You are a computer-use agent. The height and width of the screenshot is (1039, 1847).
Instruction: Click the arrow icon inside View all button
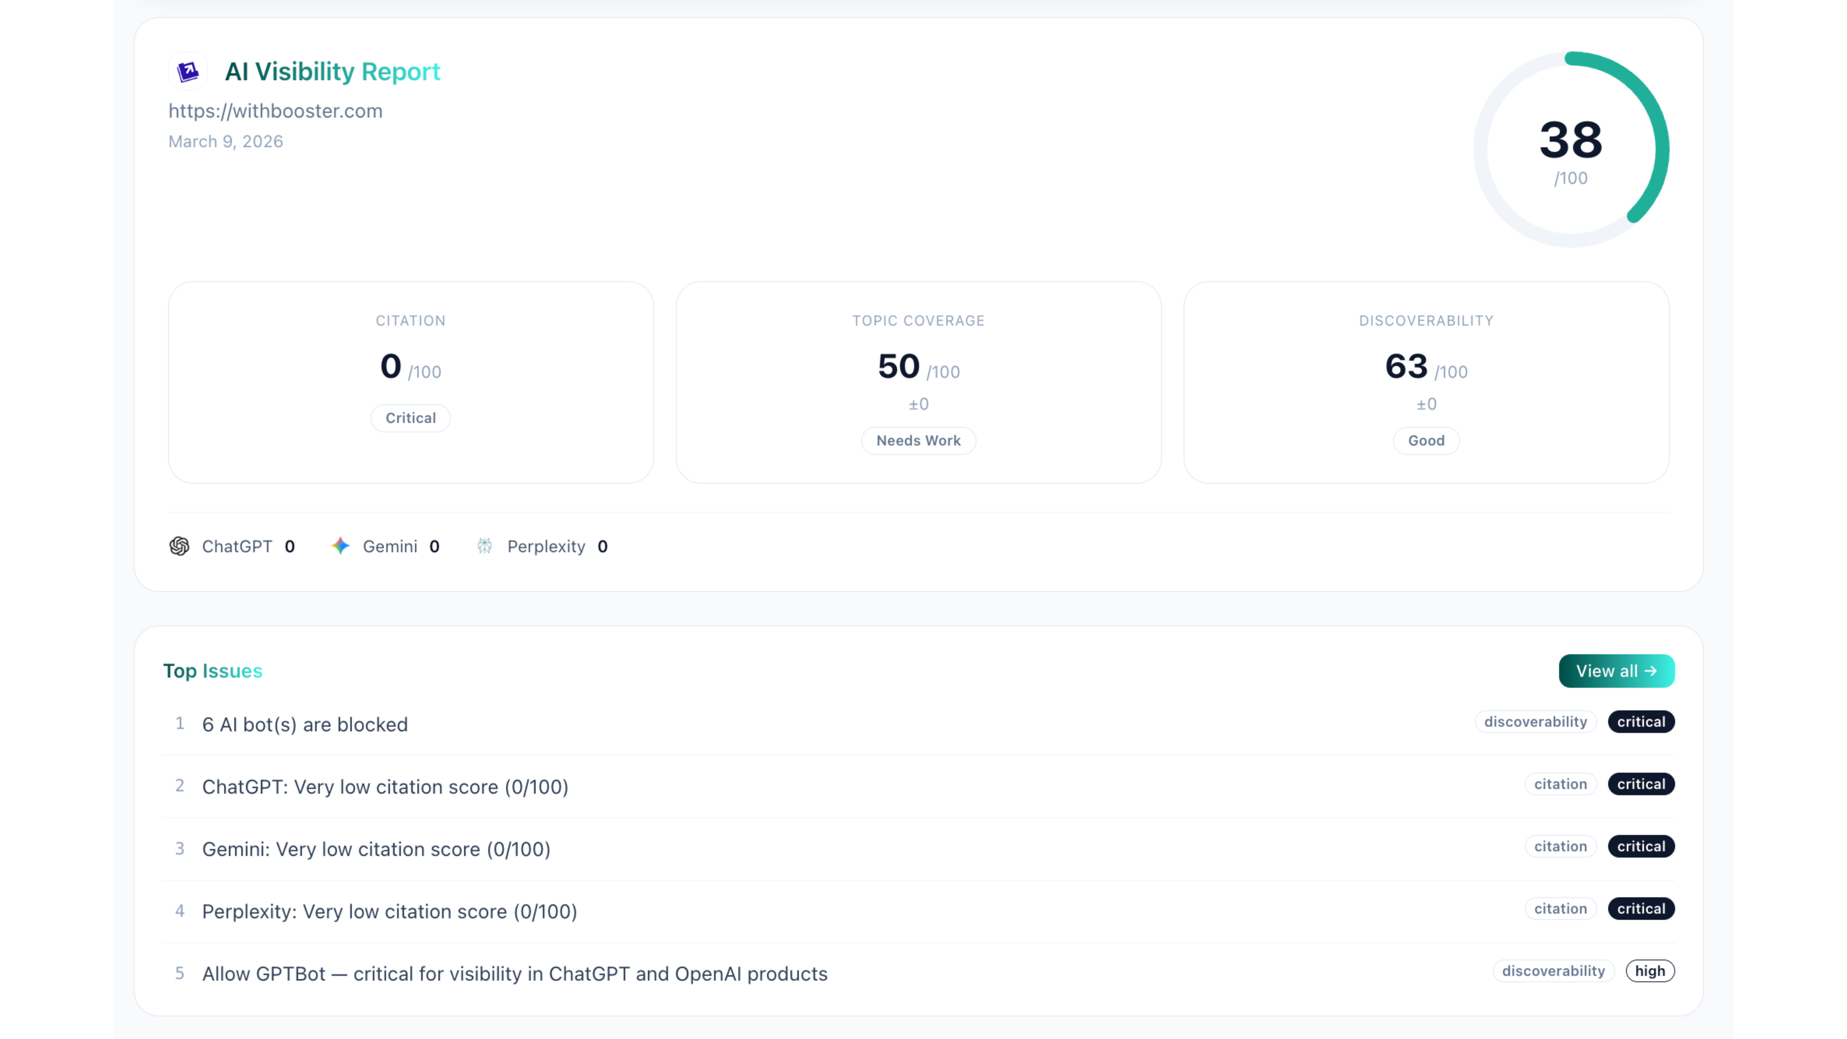point(1653,671)
